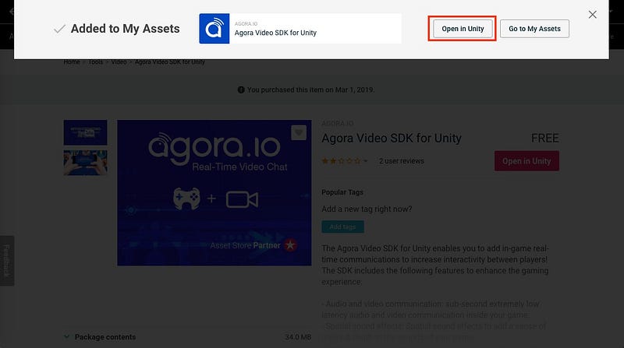The width and height of the screenshot is (624, 348).
Task: Click the AGORA.IO publisher link above title
Action: pos(338,124)
